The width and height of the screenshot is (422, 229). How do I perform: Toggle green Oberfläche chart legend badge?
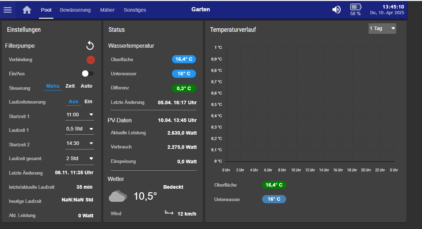coord(274,185)
